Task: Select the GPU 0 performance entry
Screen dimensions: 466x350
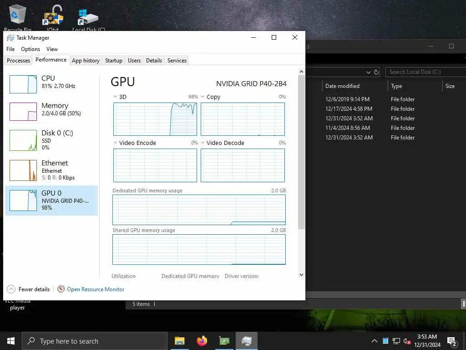Action: click(51, 201)
